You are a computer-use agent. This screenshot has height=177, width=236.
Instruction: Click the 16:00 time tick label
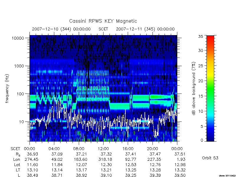pyautogui.click(x=128, y=149)
